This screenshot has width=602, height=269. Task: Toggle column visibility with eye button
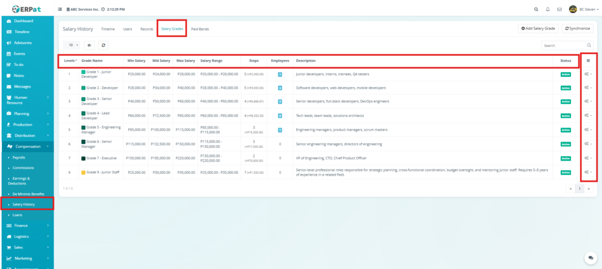(x=89, y=45)
